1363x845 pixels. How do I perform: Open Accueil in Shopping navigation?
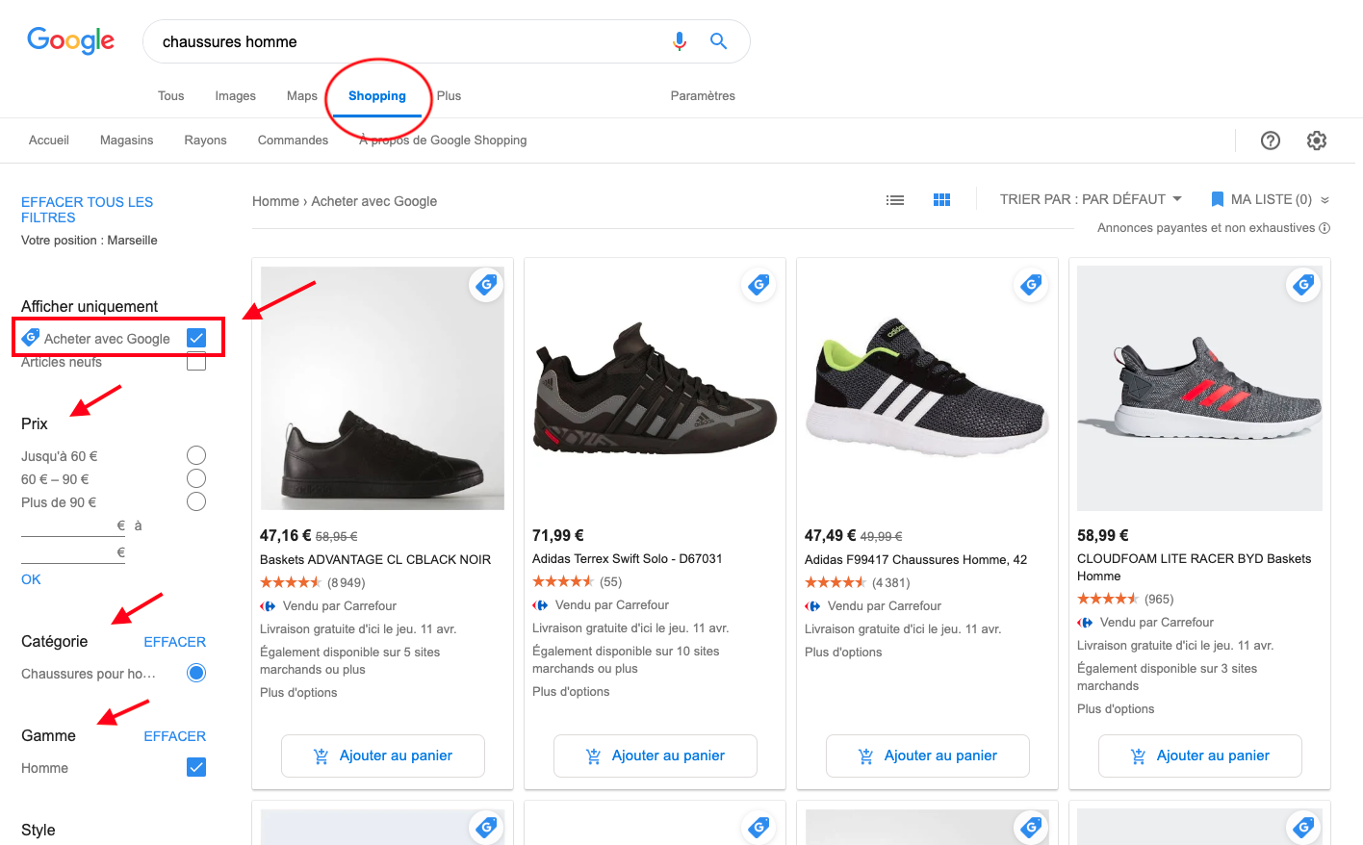click(49, 141)
